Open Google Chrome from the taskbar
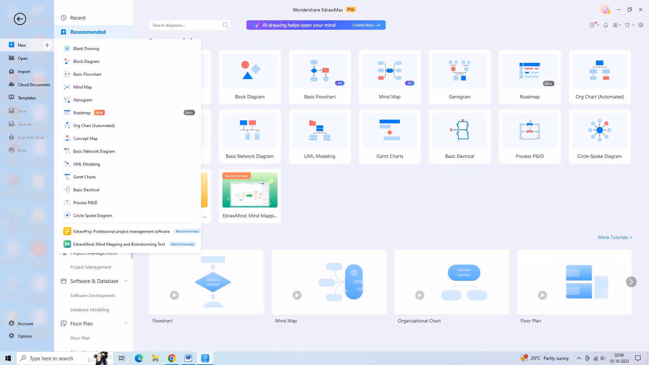This screenshot has width=649, height=365. tap(172, 358)
